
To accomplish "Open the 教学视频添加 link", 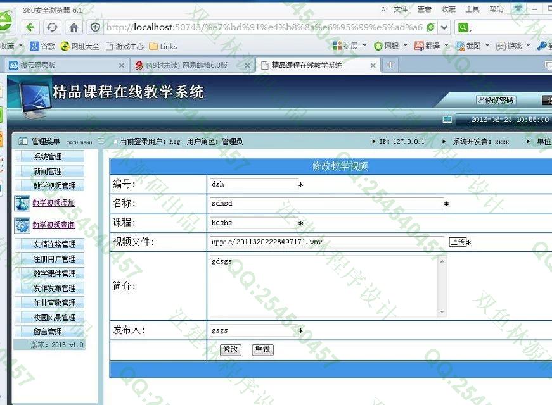I will (53, 203).
